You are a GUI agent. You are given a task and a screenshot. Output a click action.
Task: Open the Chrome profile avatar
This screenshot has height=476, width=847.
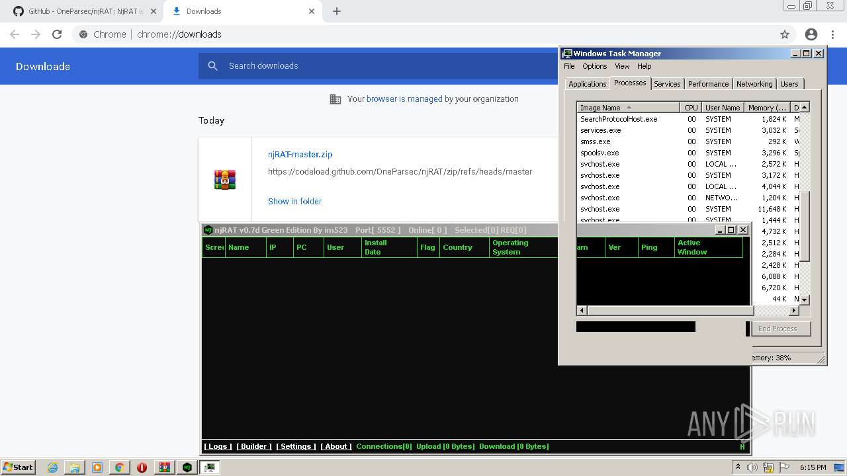811,34
